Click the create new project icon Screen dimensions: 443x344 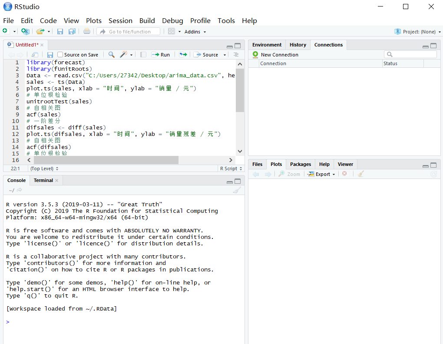[x=26, y=31]
